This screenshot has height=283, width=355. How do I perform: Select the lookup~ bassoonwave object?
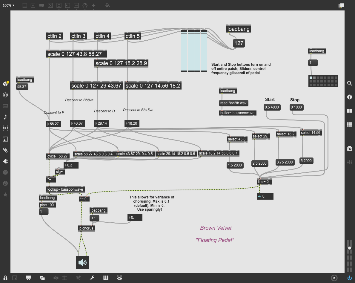(65, 189)
